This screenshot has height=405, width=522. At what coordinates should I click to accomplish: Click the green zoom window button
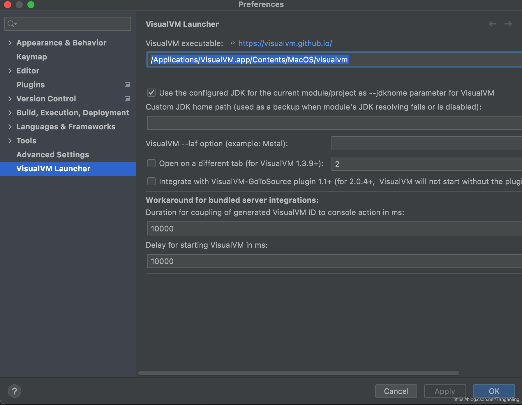[x=31, y=4]
